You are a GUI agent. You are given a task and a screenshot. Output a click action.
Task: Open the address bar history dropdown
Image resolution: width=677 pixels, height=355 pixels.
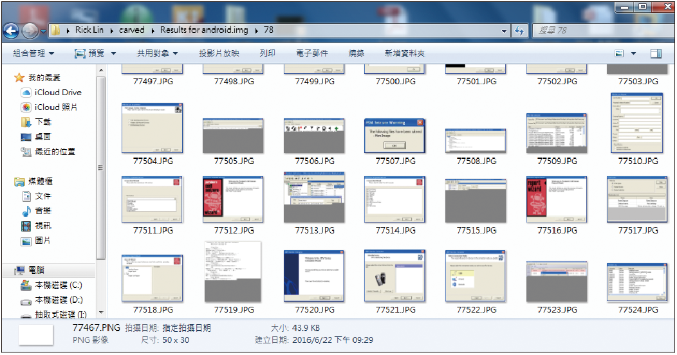coord(504,31)
